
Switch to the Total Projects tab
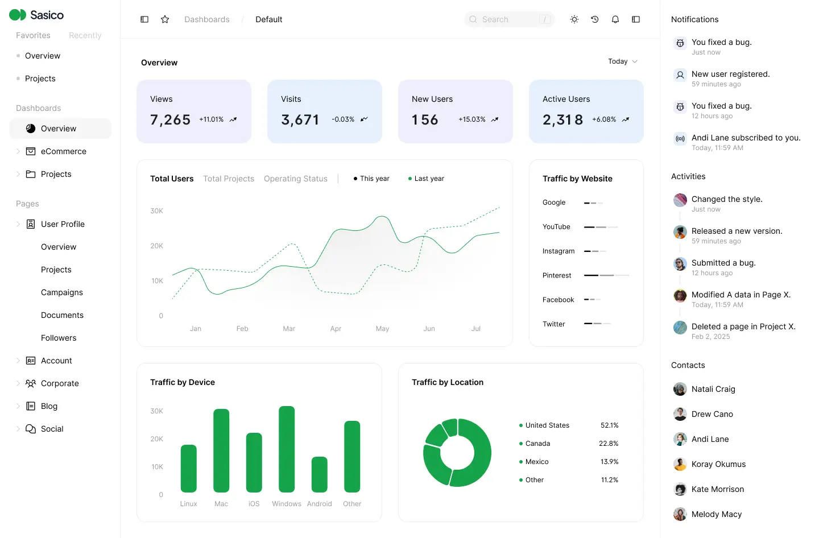tap(229, 179)
